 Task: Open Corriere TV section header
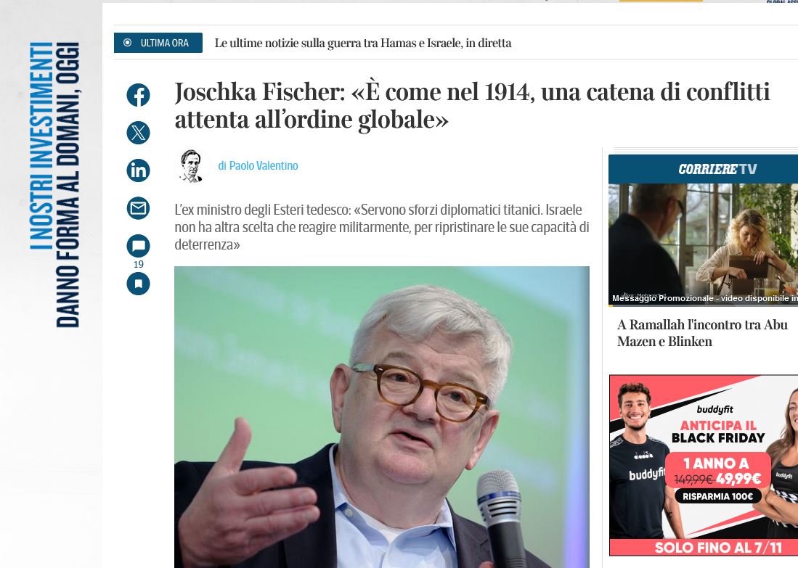coord(716,169)
